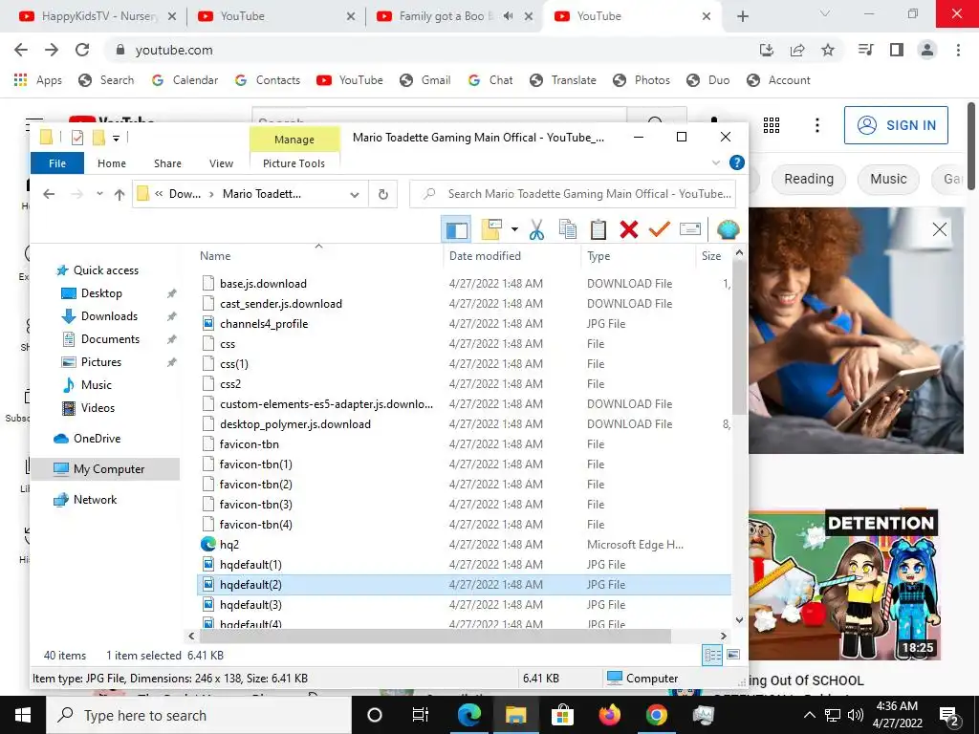Open the Explorer Help question mark icon
Image resolution: width=979 pixels, height=734 pixels.
tap(737, 162)
